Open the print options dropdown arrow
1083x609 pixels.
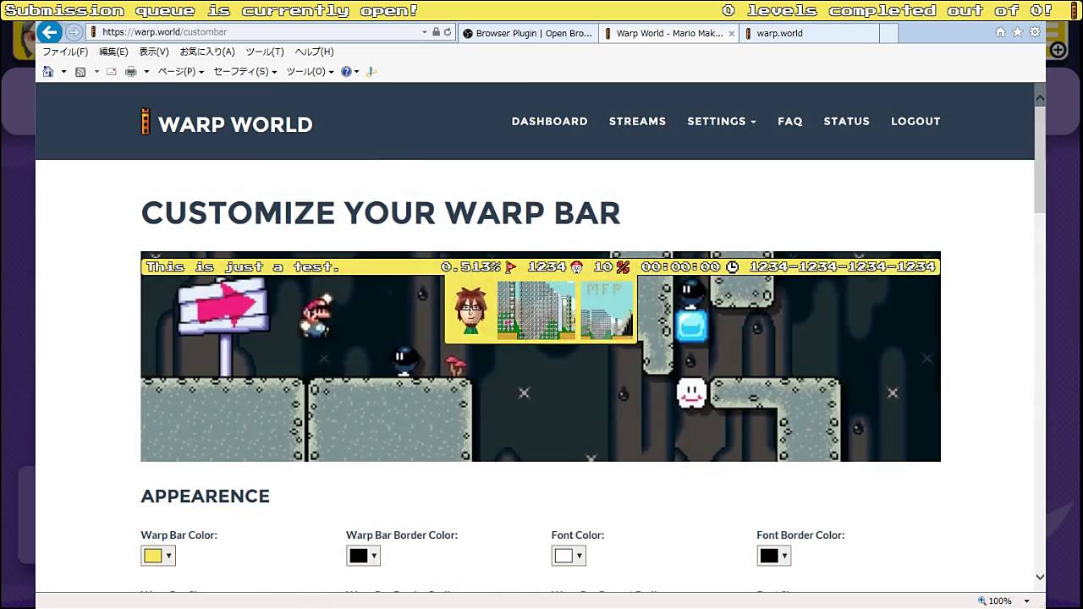click(146, 72)
